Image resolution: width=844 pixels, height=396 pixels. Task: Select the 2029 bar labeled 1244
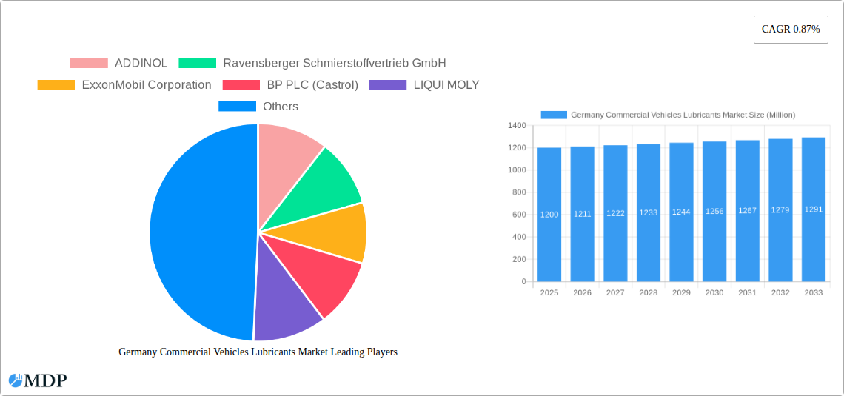(681, 212)
